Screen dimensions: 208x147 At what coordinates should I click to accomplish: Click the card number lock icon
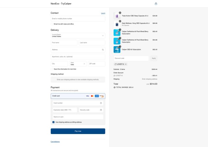pos(101,103)
